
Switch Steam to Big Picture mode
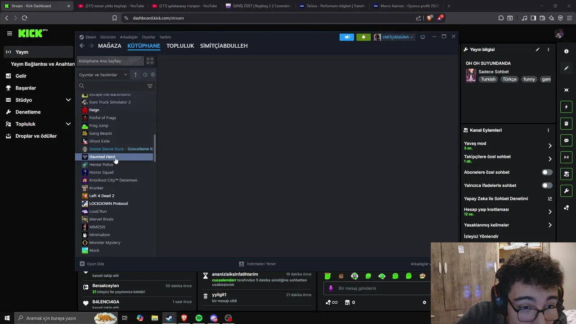point(423,37)
